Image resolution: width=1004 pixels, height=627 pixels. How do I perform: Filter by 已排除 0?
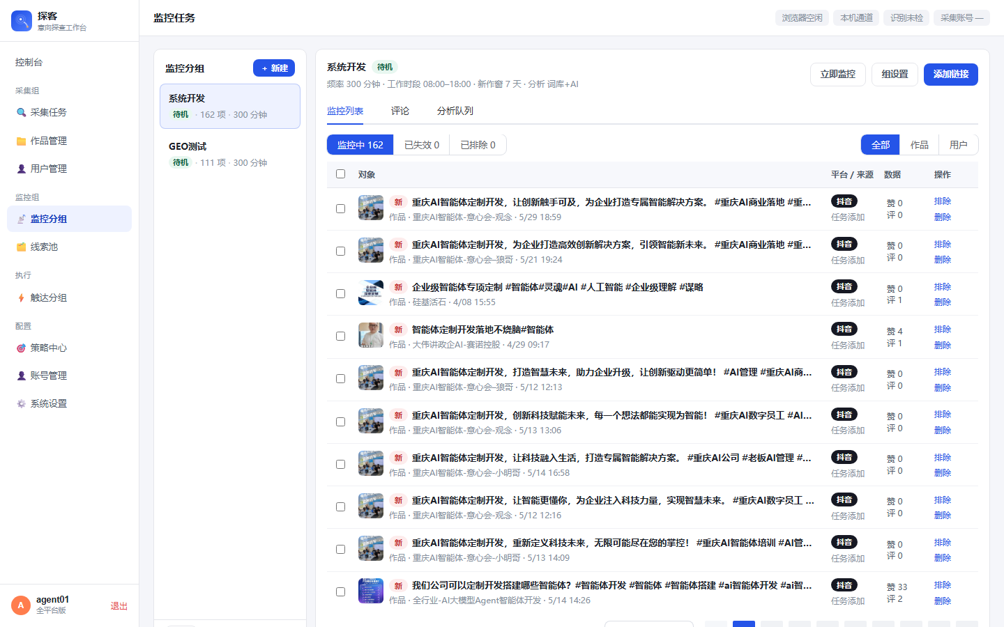[478, 145]
